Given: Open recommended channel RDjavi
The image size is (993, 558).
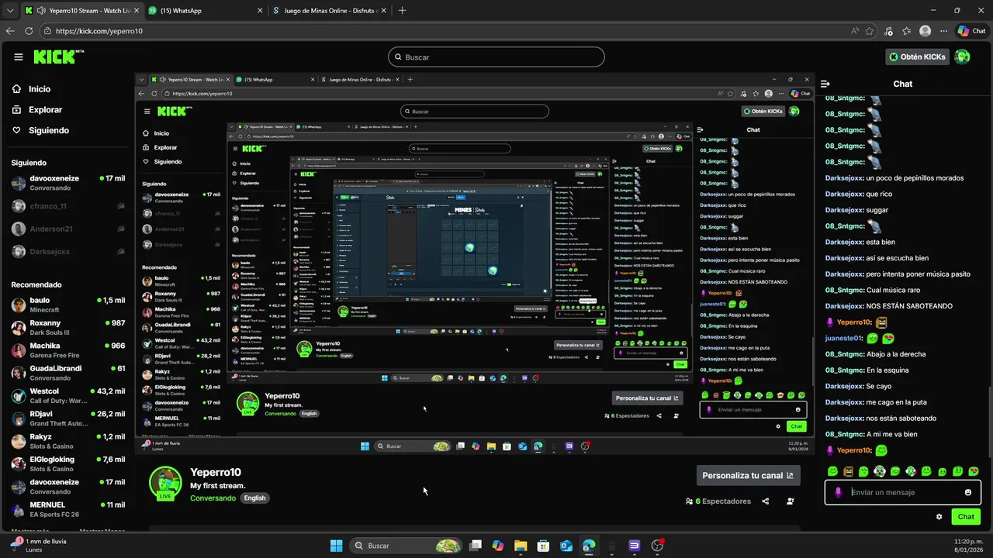Looking at the screenshot, I should click(67, 418).
